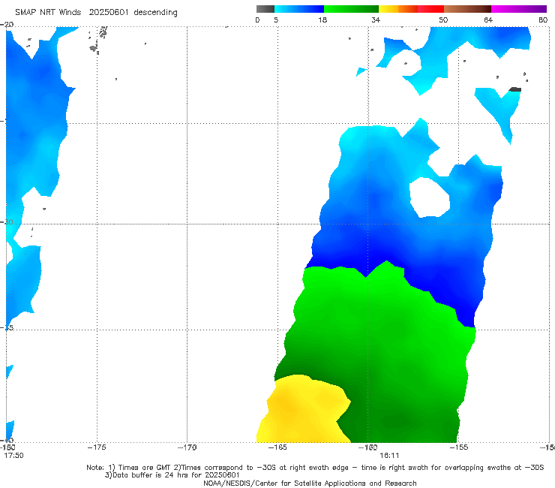This screenshot has width=555, height=488.
Task: Click the date '20250601' in the title
Action: pos(108,13)
